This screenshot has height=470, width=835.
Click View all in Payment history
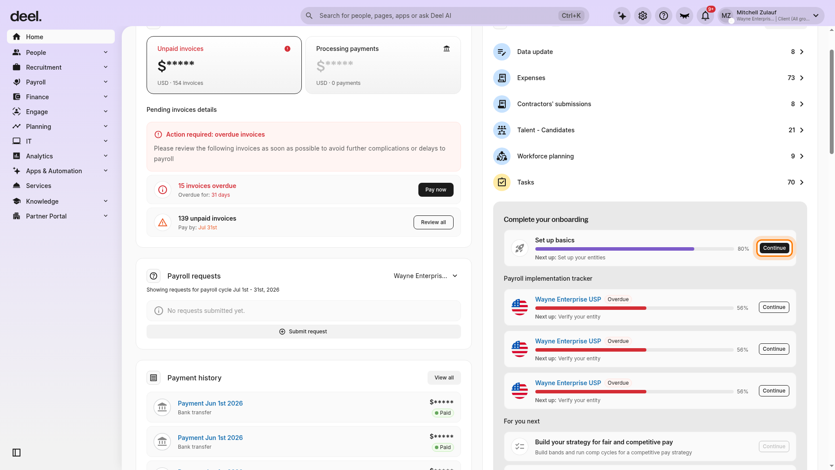444,378
